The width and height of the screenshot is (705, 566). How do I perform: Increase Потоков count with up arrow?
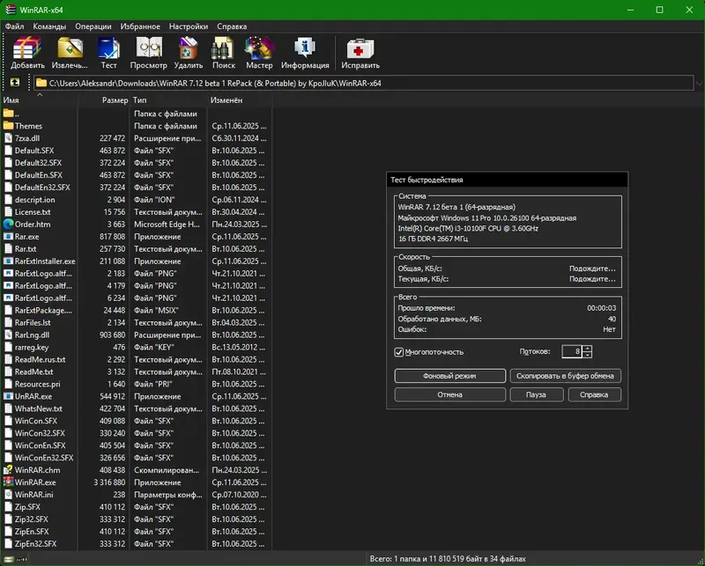(588, 348)
